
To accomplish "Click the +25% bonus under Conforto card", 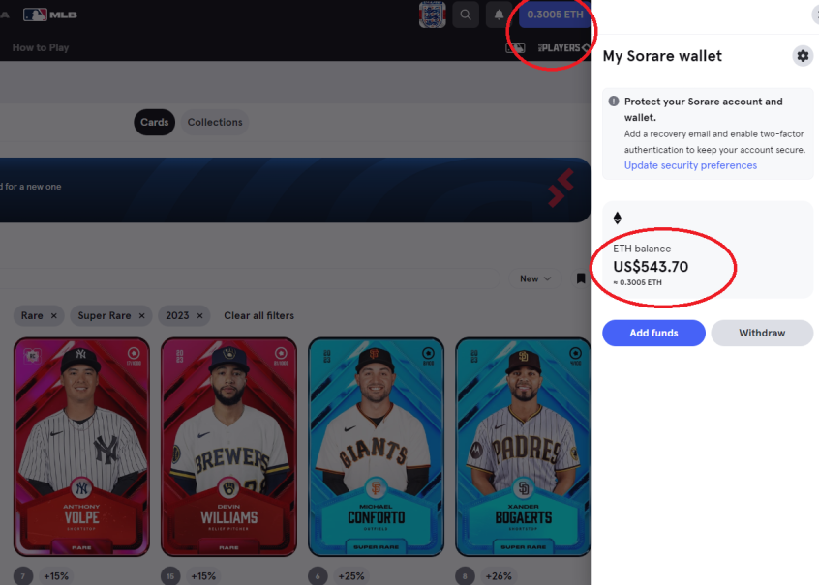I will coord(351,576).
